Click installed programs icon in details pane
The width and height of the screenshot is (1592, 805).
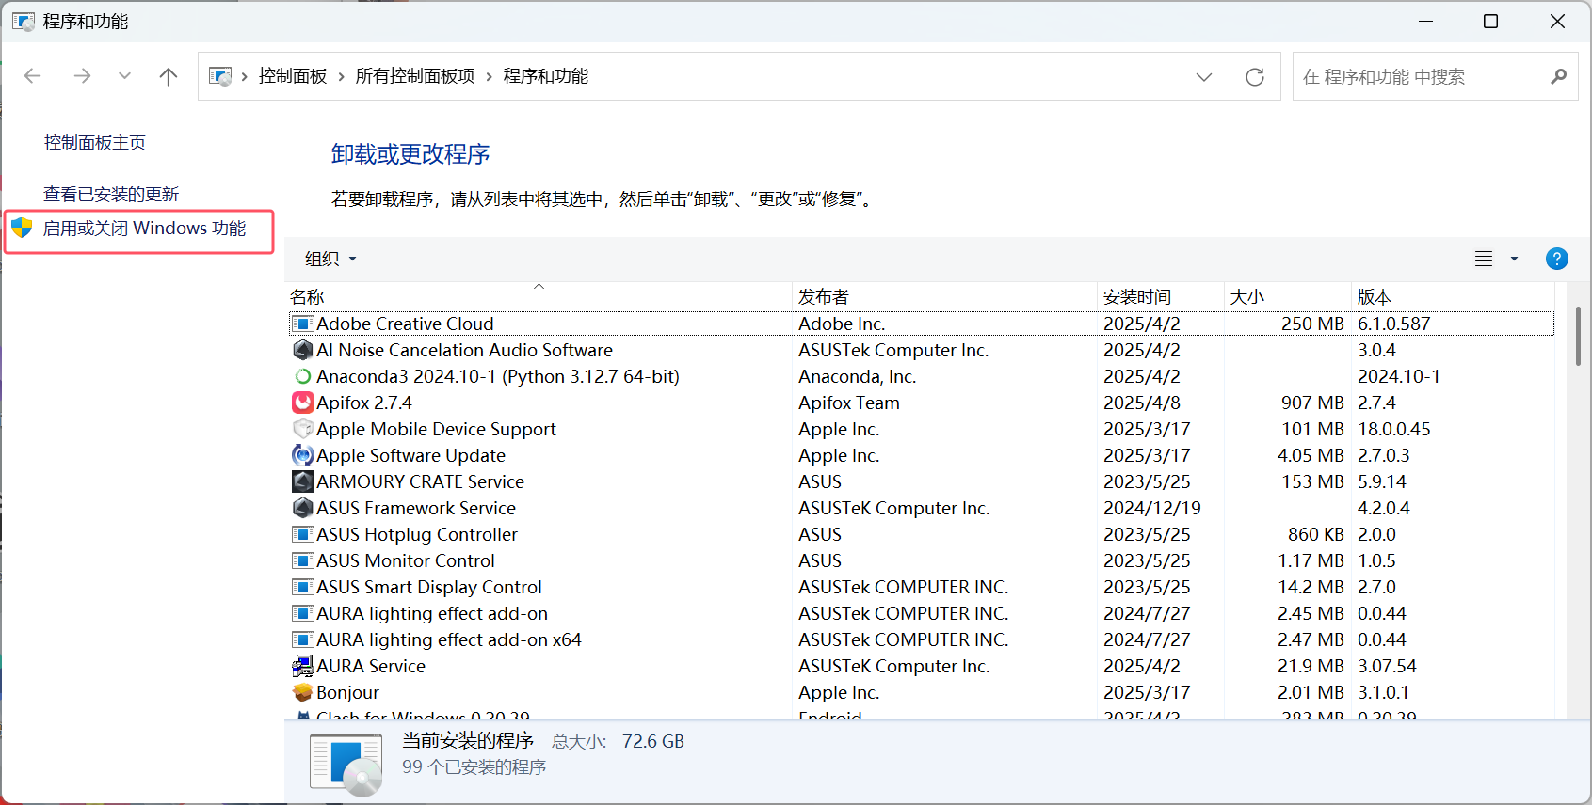(x=346, y=764)
